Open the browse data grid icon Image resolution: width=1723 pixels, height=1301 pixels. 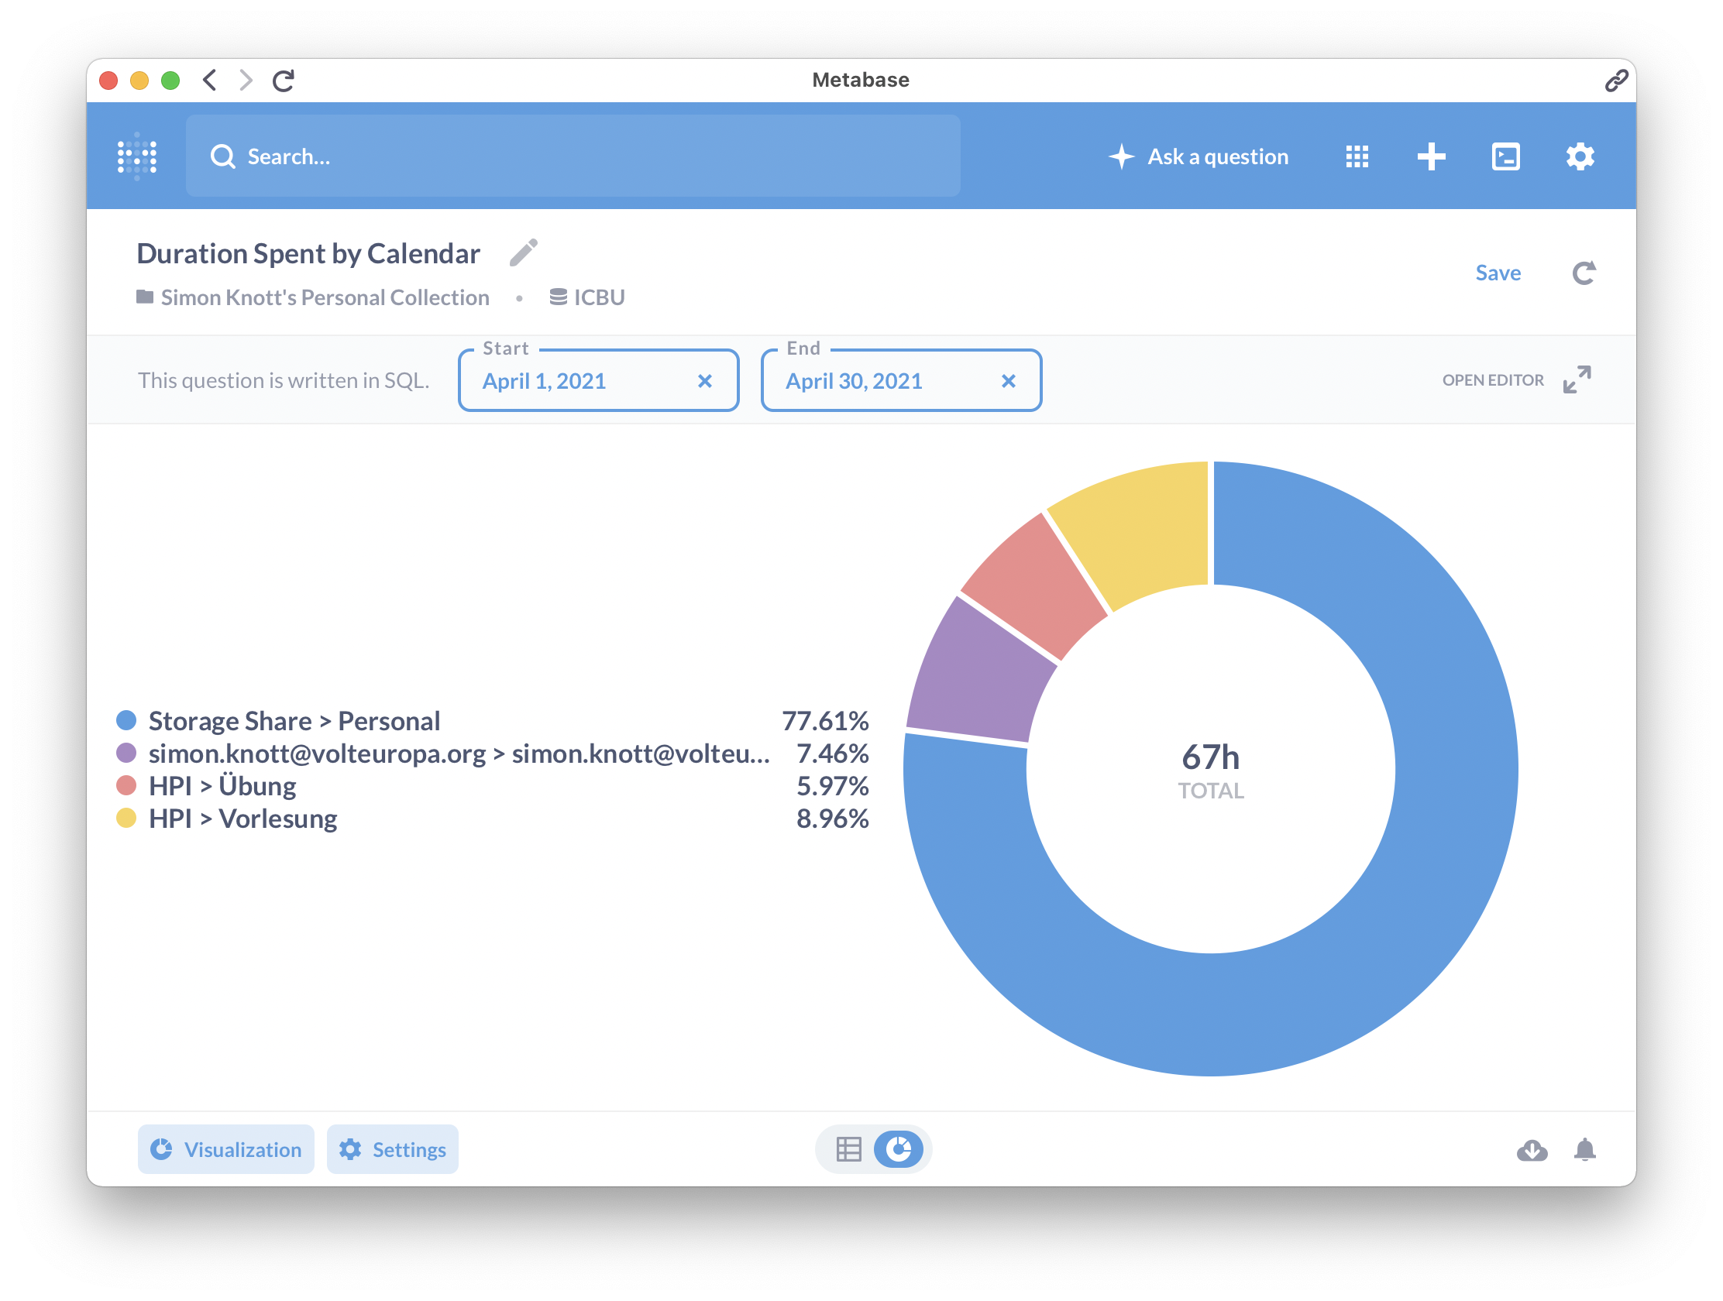coord(1357,156)
